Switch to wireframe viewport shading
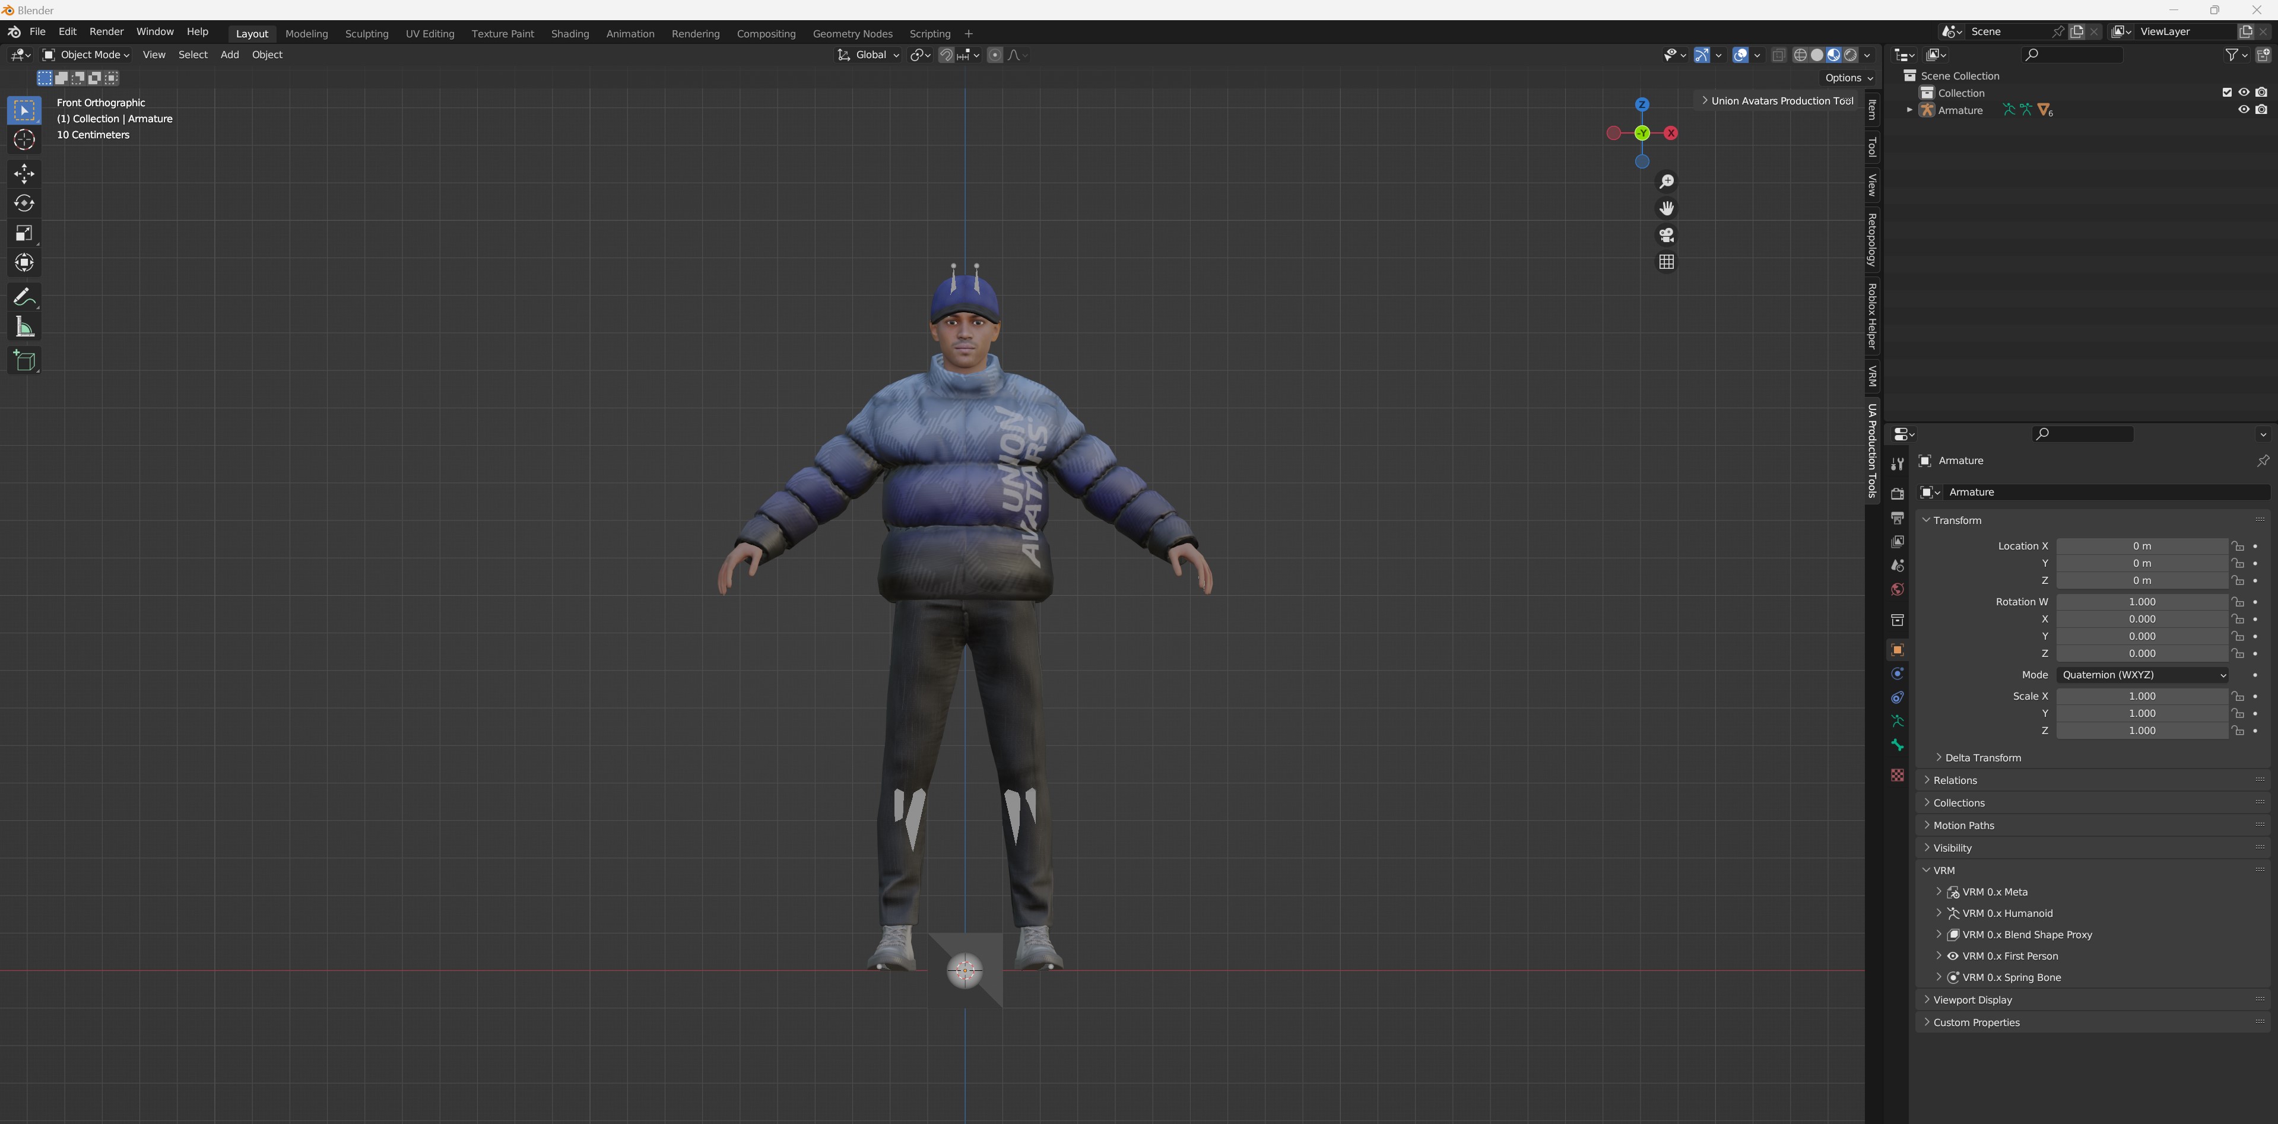This screenshot has height=1124, width=2278. pyautogui.click(x=1800, y=55)
